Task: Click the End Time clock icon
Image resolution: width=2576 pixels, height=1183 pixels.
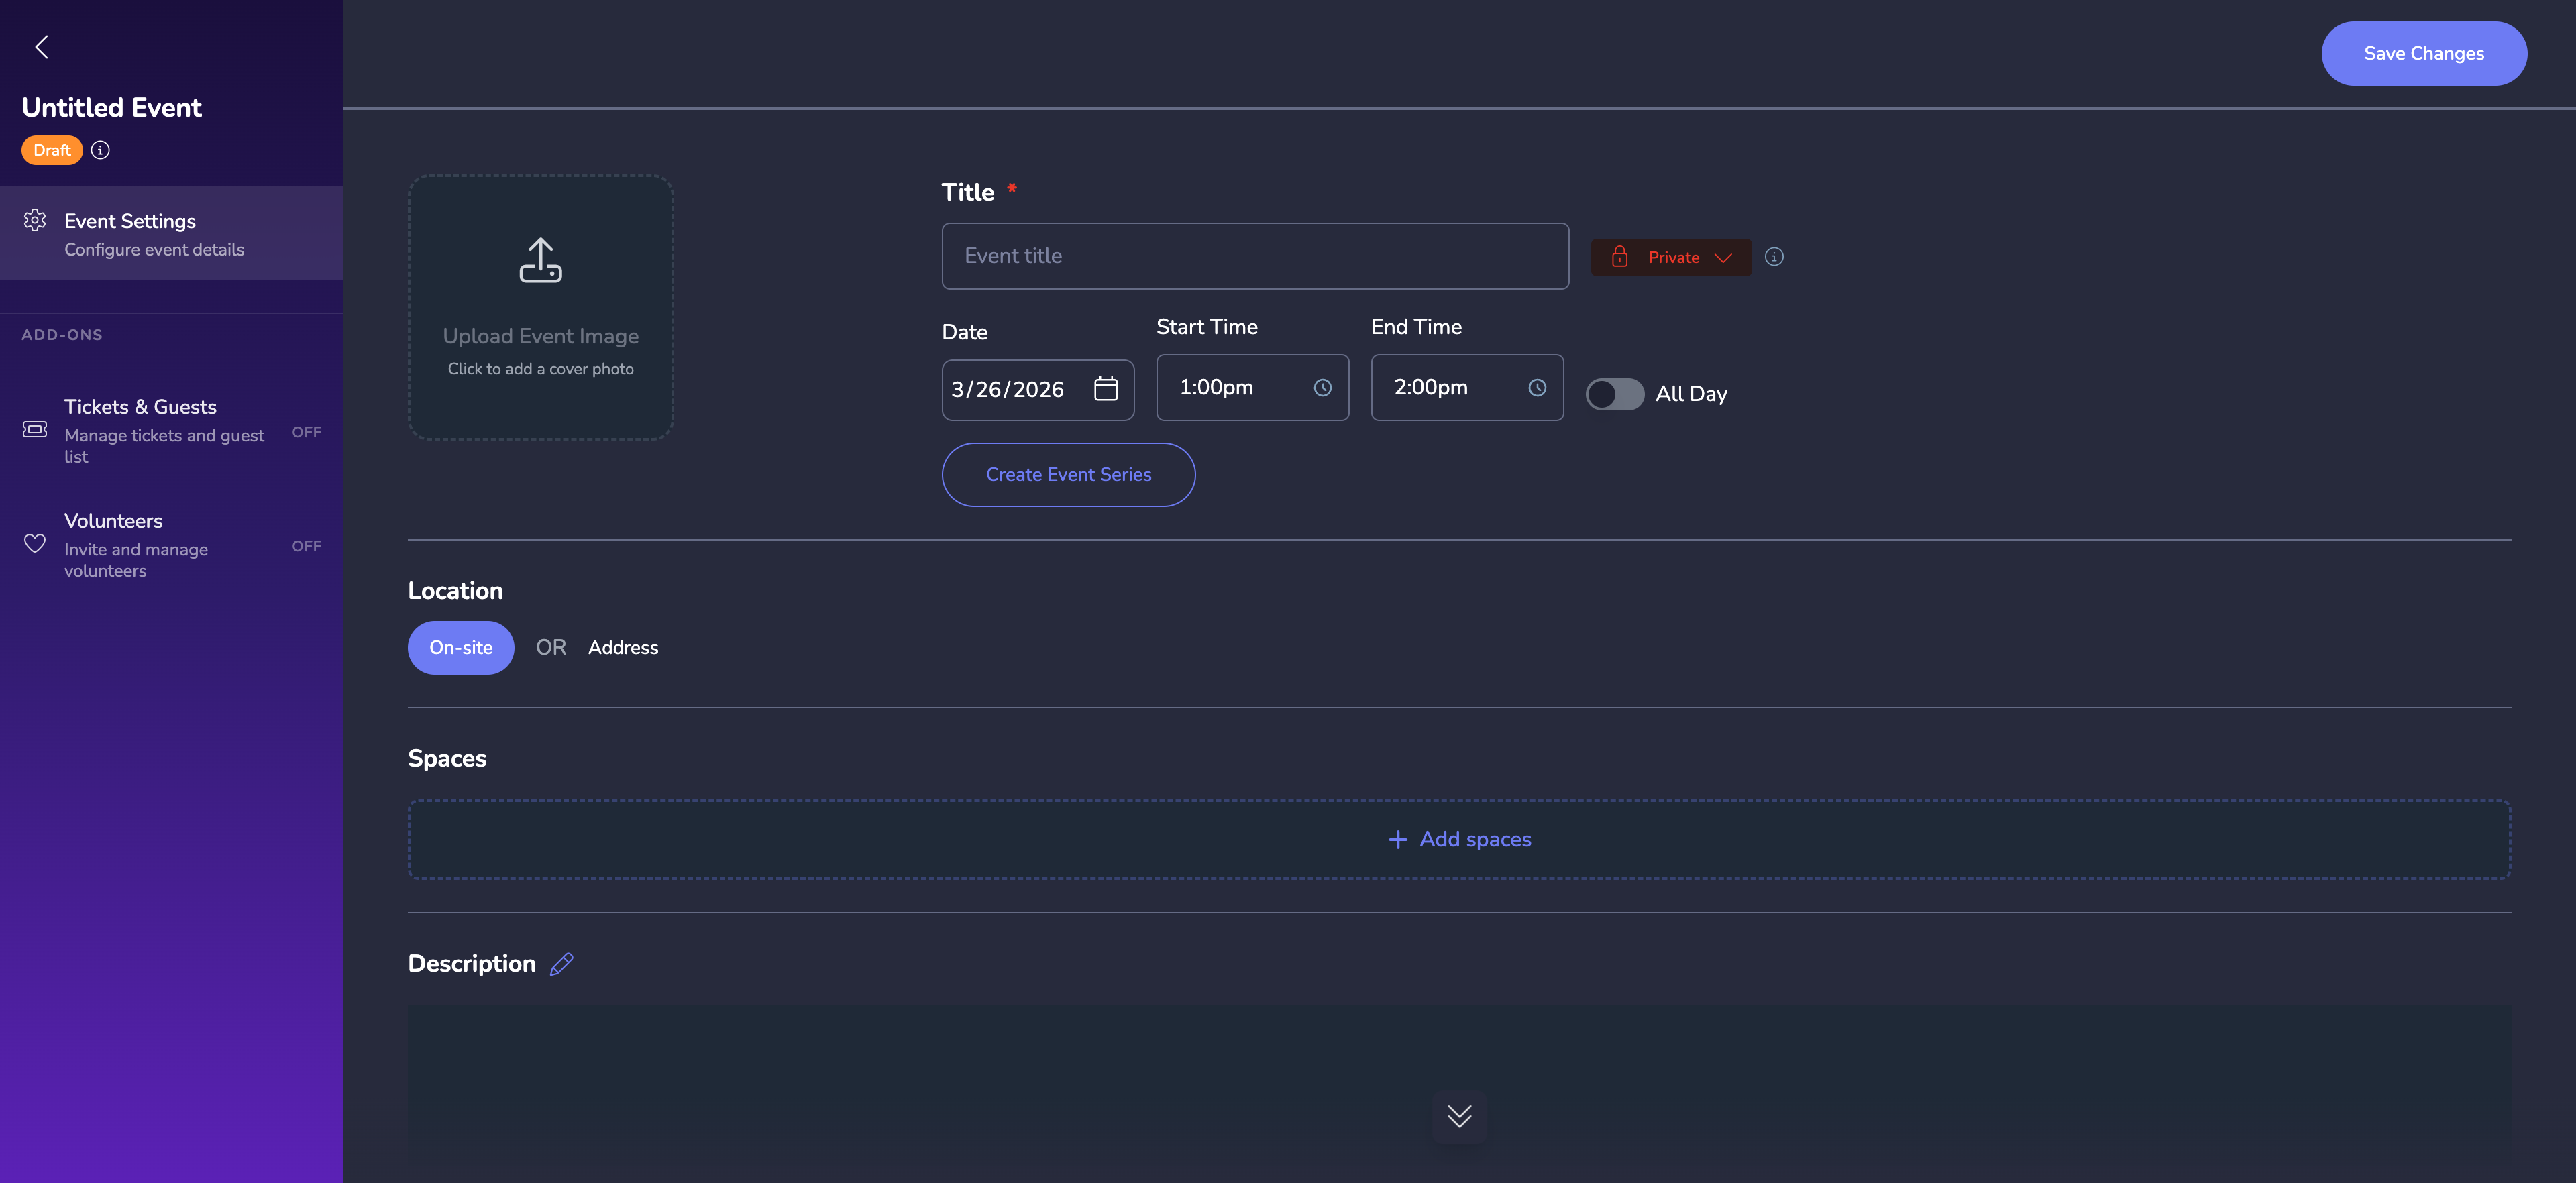Action: click(x=1538, y=388)
